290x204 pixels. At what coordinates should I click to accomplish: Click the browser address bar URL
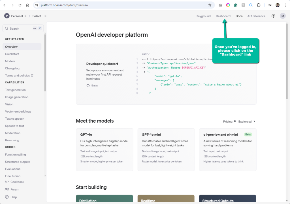(65, 5)
